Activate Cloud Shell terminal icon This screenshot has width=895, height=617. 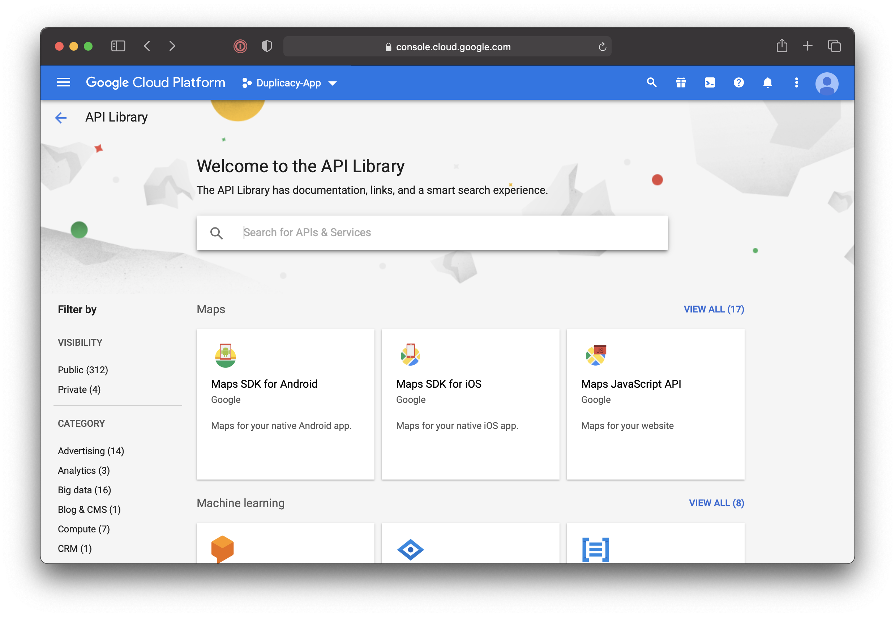(710, 82)
